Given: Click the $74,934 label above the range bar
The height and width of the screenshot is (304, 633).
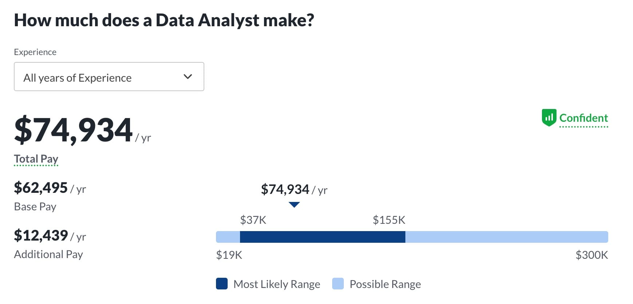Looking at the screenshot, I should pyautogui.click(x=285, y=190).
